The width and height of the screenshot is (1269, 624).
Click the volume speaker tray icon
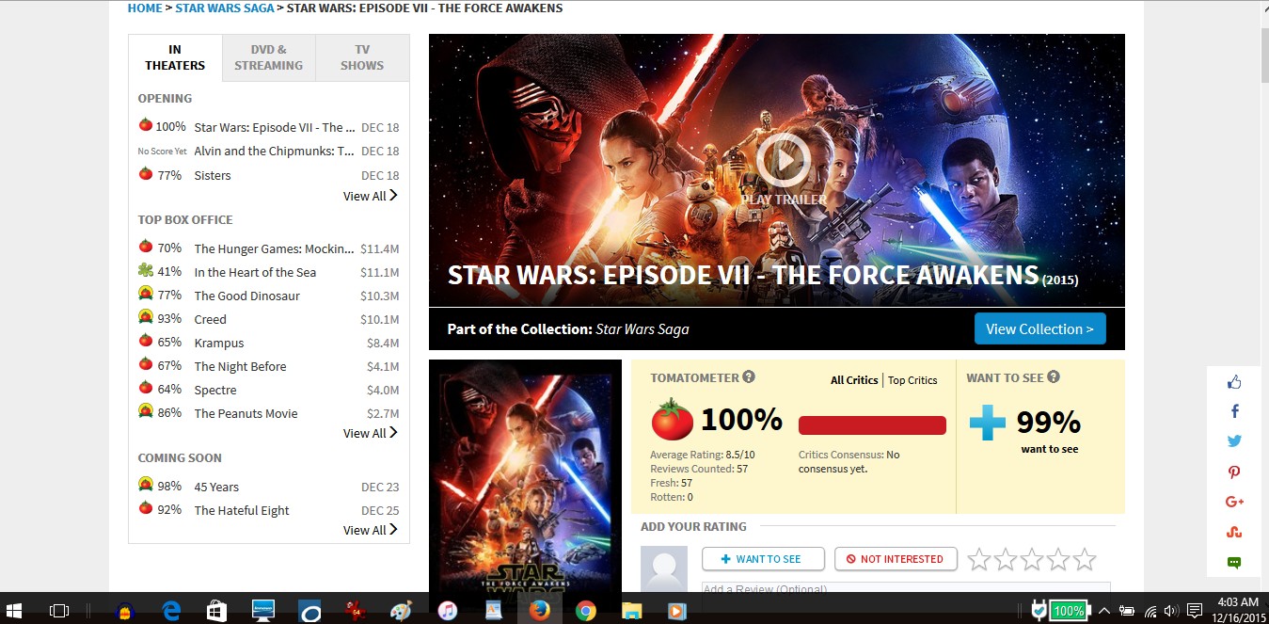pyautogui.click(x=1171, y=611)
